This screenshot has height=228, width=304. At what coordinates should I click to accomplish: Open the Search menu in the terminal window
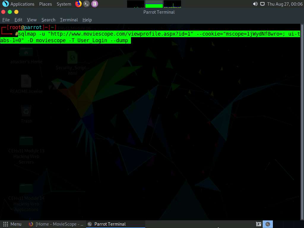(48, 20)
